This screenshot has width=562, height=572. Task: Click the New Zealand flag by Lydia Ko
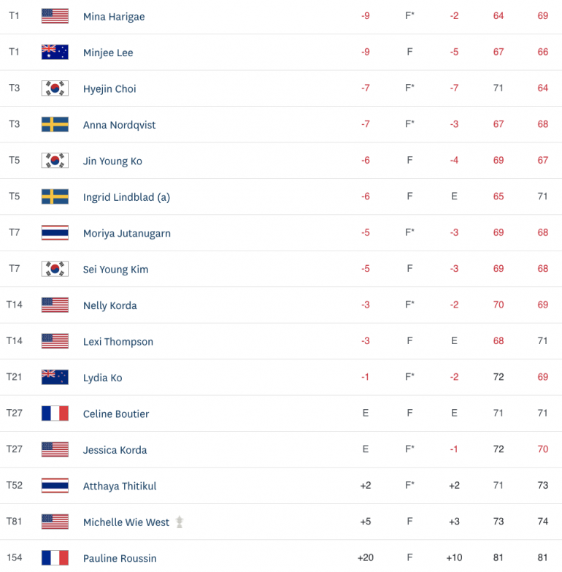(55, 378)
